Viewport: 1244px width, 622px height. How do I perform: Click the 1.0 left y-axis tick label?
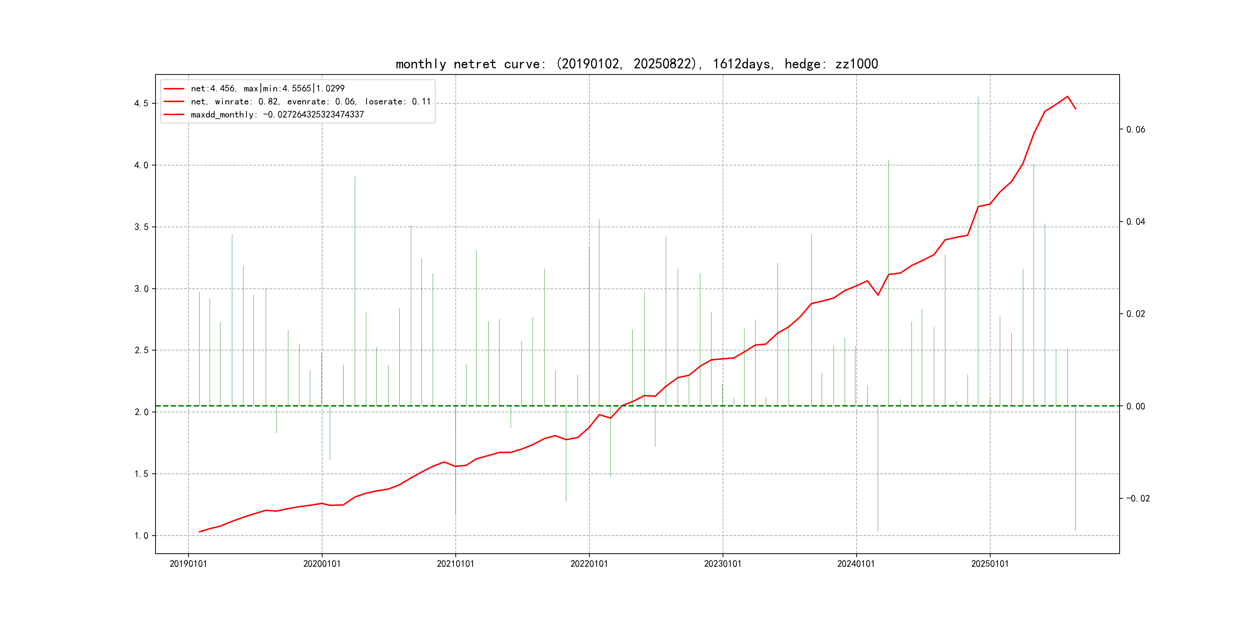pos(141,536)
